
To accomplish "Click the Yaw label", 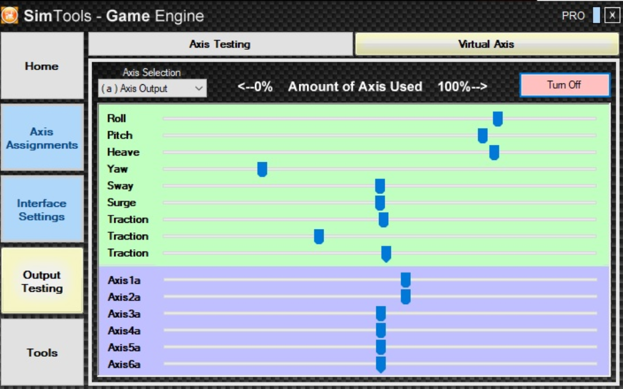I will (117, 168).
